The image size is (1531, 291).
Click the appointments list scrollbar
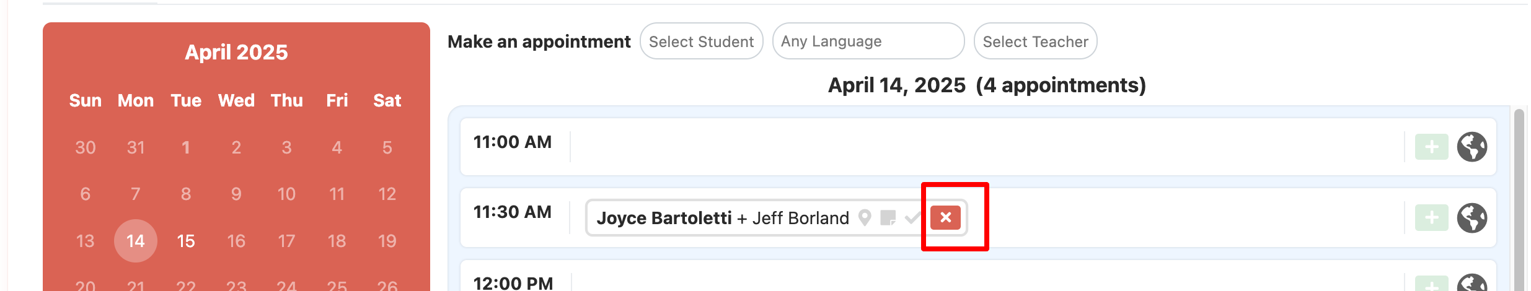pyautogui.click(x=1518, y=198)
